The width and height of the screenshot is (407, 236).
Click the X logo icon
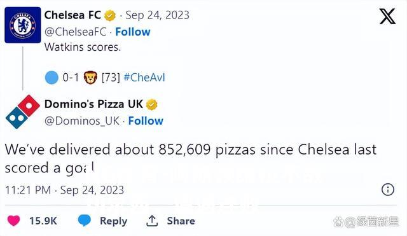pyautogui.click(x=387, y=17)
